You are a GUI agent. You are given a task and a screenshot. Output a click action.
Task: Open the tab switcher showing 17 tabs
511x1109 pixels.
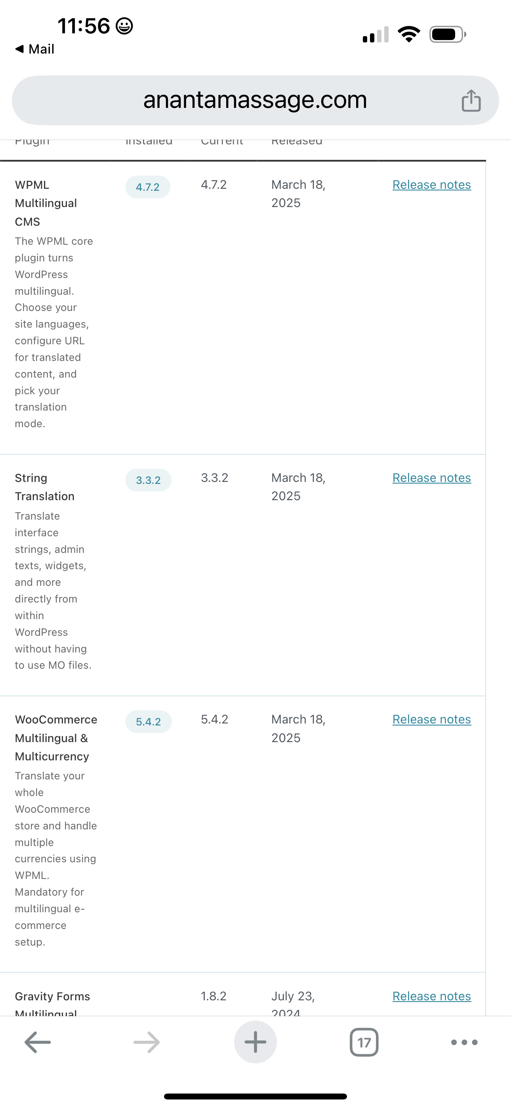point(364,1042)
